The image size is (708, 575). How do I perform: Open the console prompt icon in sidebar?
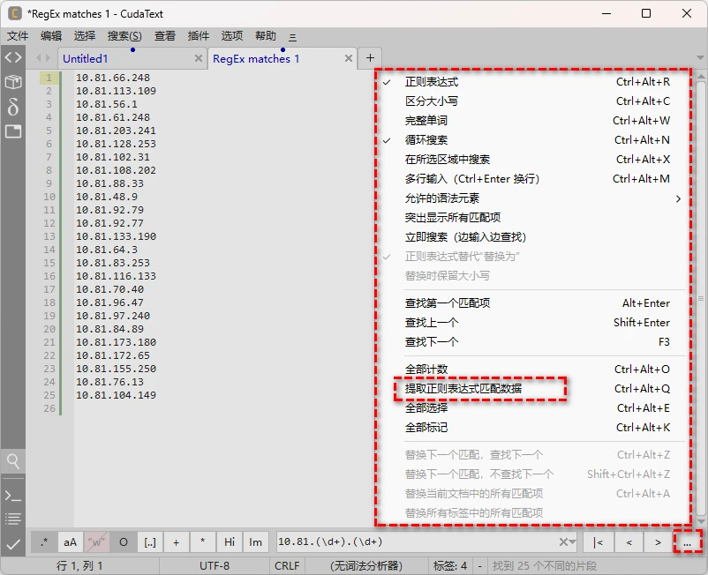coord(12,496)
